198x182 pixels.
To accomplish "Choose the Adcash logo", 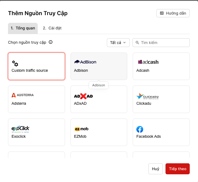I will tap(148, 62).
